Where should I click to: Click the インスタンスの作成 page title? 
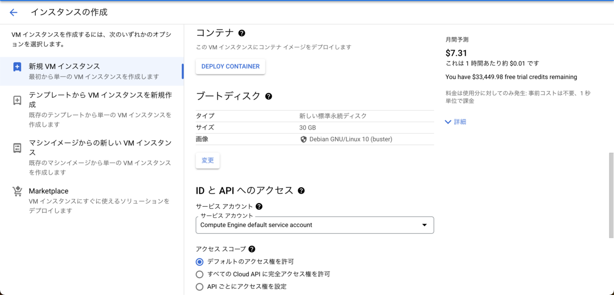click(x=69, y=12)
